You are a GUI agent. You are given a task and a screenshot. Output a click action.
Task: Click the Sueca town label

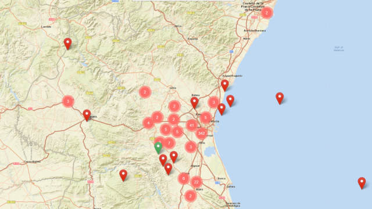(221, 178)
